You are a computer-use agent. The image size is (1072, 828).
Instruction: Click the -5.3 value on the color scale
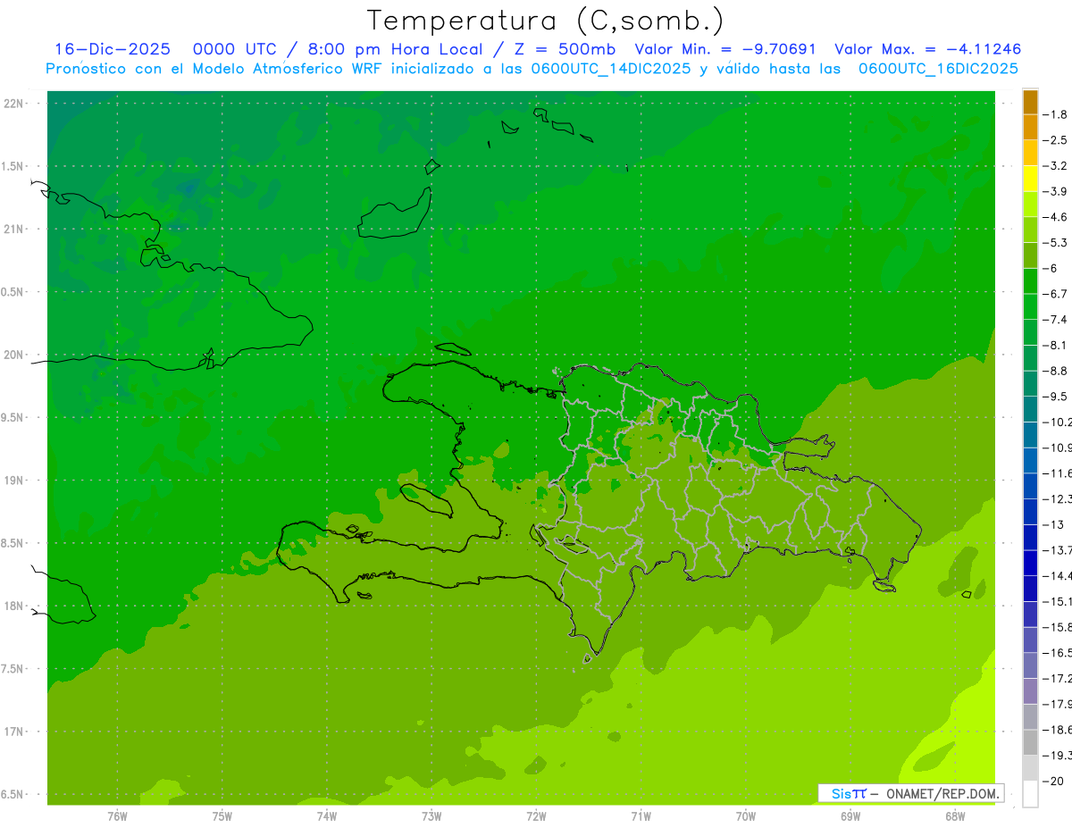point(1056,242)
